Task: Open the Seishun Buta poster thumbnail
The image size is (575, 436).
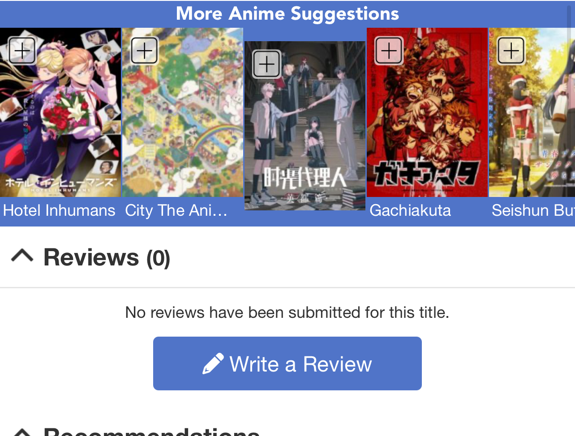Action: pyautogui.click(x=532, y=112)
